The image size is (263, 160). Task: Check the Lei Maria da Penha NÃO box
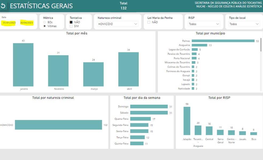(149, 22)
